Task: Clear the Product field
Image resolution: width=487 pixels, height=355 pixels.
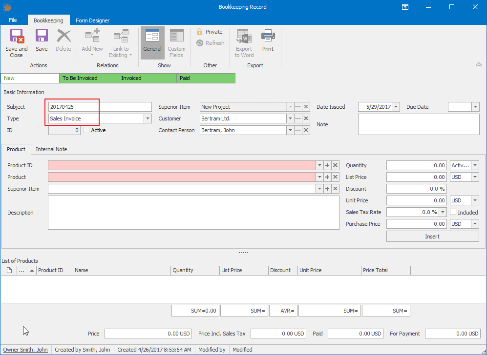Action: pyautogui.click(x=335, y=177)
